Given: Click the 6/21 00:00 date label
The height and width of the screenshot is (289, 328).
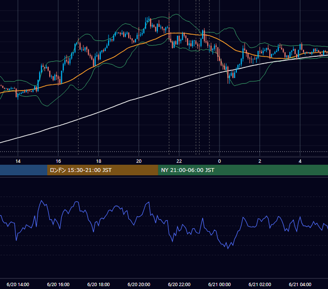Looking at the screenshot, I should pyautogui.click(x=219, y=284).
